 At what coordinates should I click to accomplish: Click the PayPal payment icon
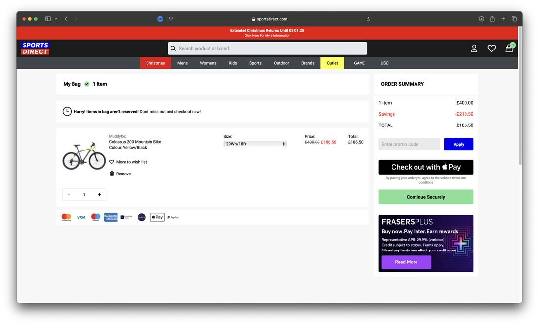pos(173,217)
